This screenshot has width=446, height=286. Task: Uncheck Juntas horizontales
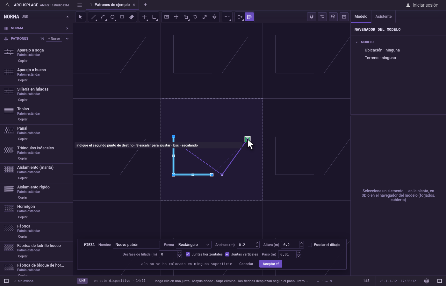pos(188,254)
